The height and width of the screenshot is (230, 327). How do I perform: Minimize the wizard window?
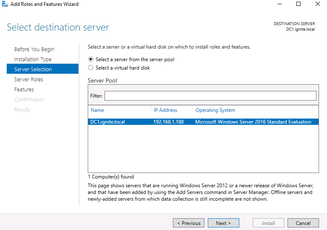(280, 4)
